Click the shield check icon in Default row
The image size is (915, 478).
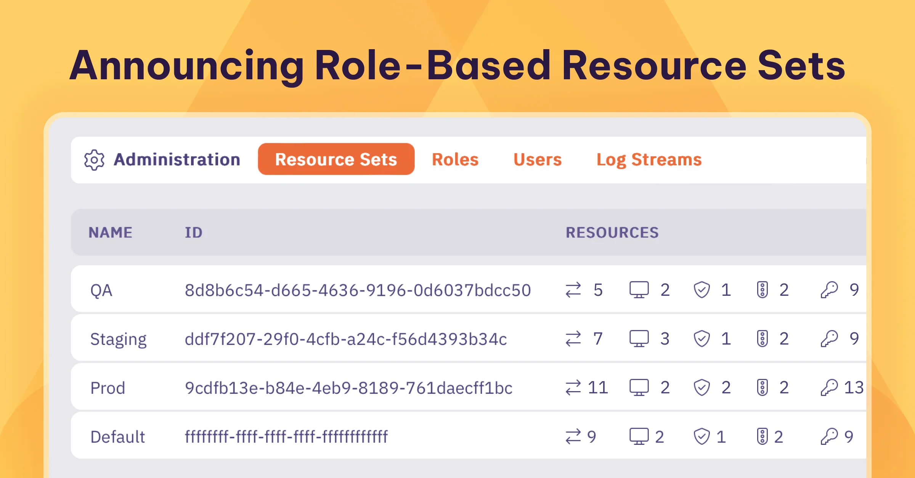[x=701, y=436]
